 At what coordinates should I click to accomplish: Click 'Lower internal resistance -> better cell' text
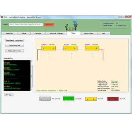pyautogui.click(x=51, y=91)
